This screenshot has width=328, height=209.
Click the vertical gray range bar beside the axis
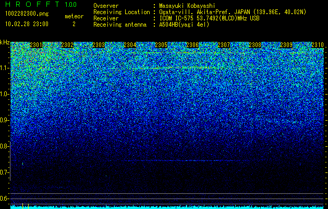coord(10,161)
